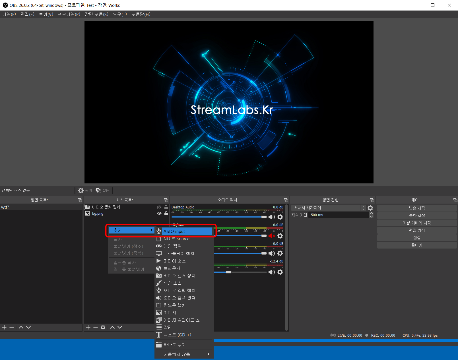The height and width of the screenshot is (360, 458).
Task: Add a 미디어 소스 source
Action: (184, 261)
